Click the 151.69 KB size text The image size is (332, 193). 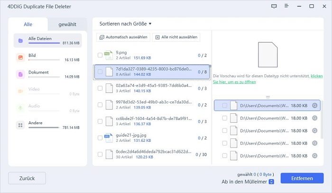pyautogui.click(x=142, y=58)
